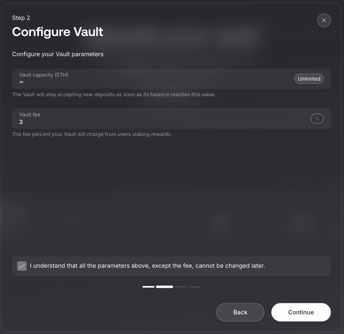
Task: Click the Configure Vault heading
Action: [x=58, y=32]
